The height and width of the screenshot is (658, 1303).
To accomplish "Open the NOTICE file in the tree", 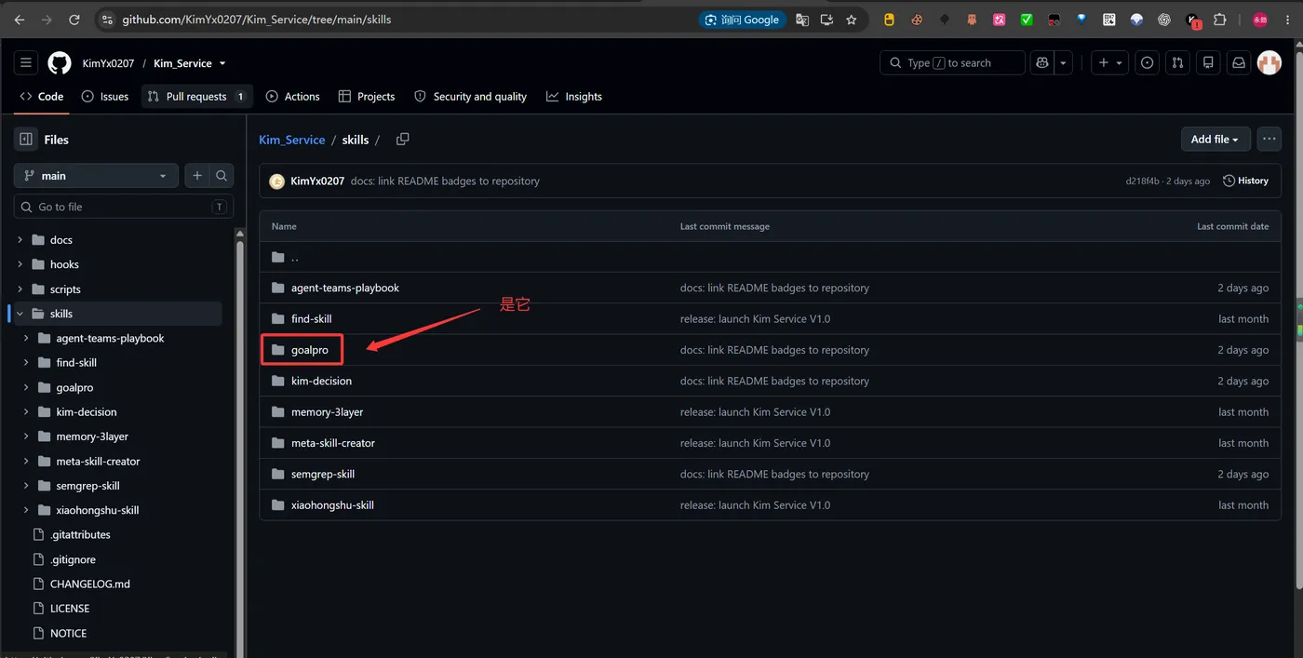I will [68, 633].
